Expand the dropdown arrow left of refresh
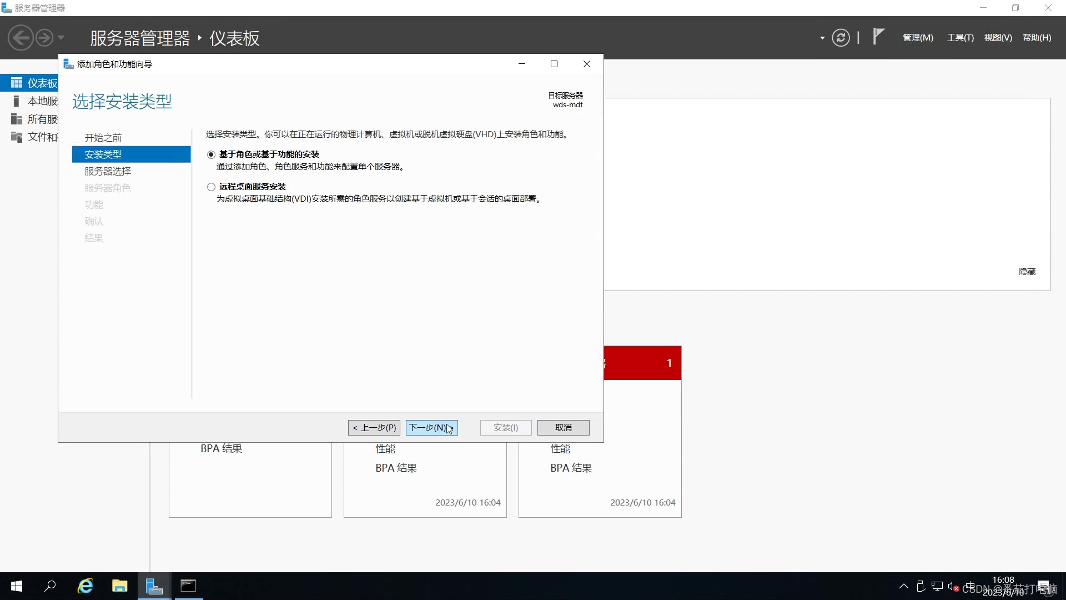Screen dimensions: 1066x600 (822, 38)
